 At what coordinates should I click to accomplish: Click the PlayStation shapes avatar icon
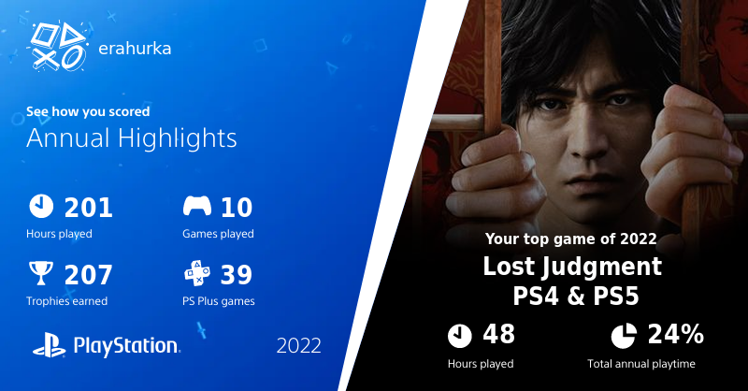[x=56, y=45]
